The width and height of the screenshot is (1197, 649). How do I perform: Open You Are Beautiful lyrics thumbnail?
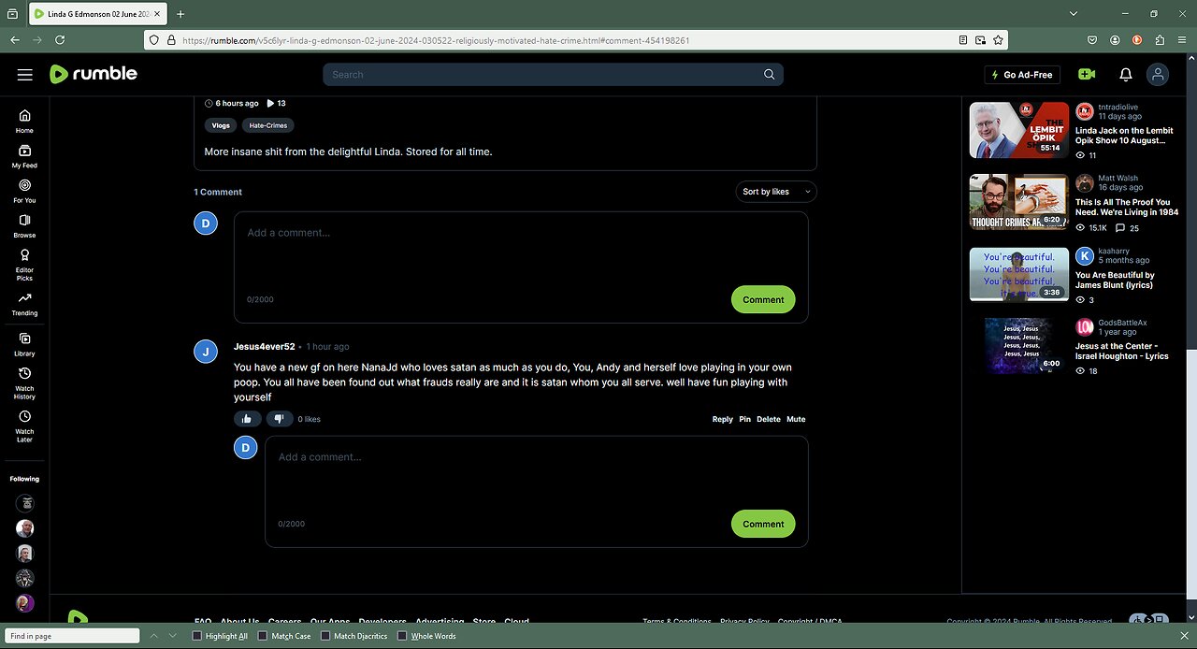(x=1019, y=274)
